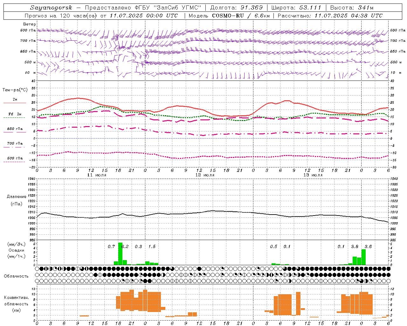This screenshot has width=407, height=326.
Task: Click the 0.5 precipitation total value
Action: click(x=273, y=247)
